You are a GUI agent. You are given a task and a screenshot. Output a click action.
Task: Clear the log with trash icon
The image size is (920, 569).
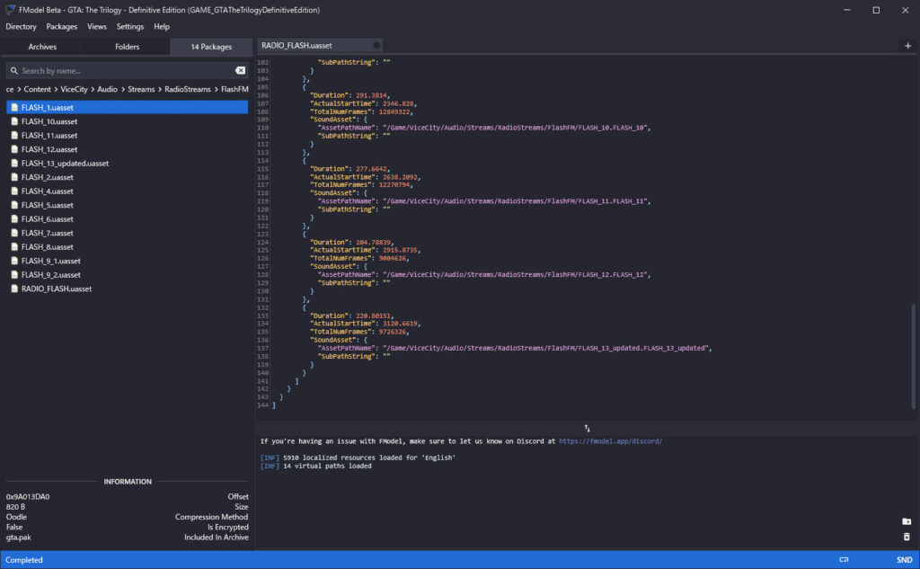906,537
